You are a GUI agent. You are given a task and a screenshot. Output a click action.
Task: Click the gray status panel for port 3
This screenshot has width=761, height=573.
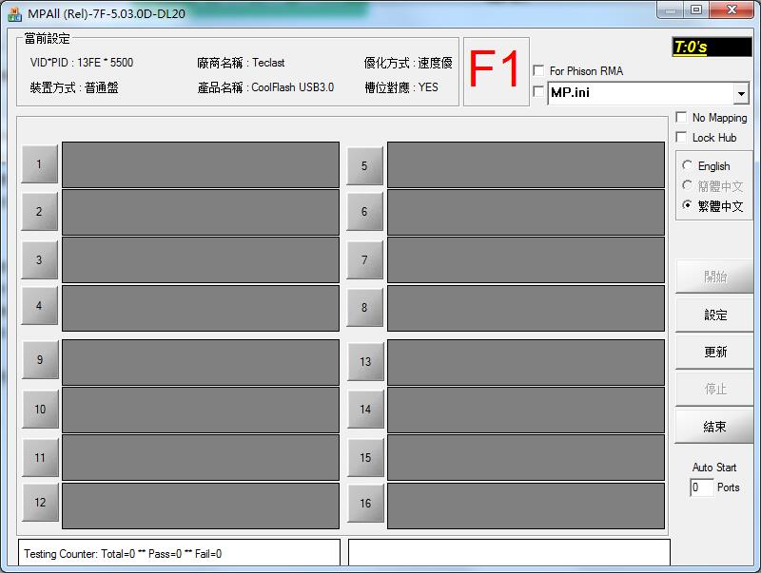(x=200, y=260)
